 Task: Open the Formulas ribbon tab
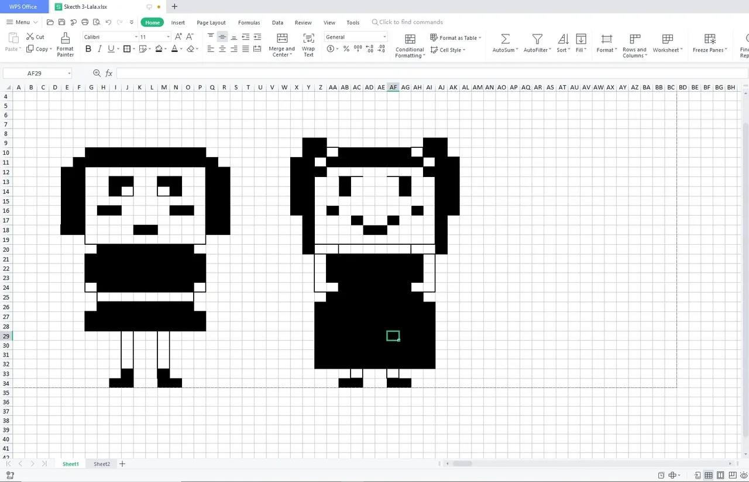(249, 22)
